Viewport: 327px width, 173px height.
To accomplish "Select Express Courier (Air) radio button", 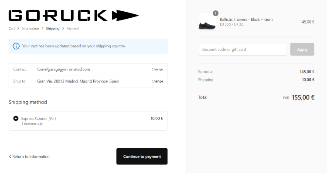I will (16, 118).
